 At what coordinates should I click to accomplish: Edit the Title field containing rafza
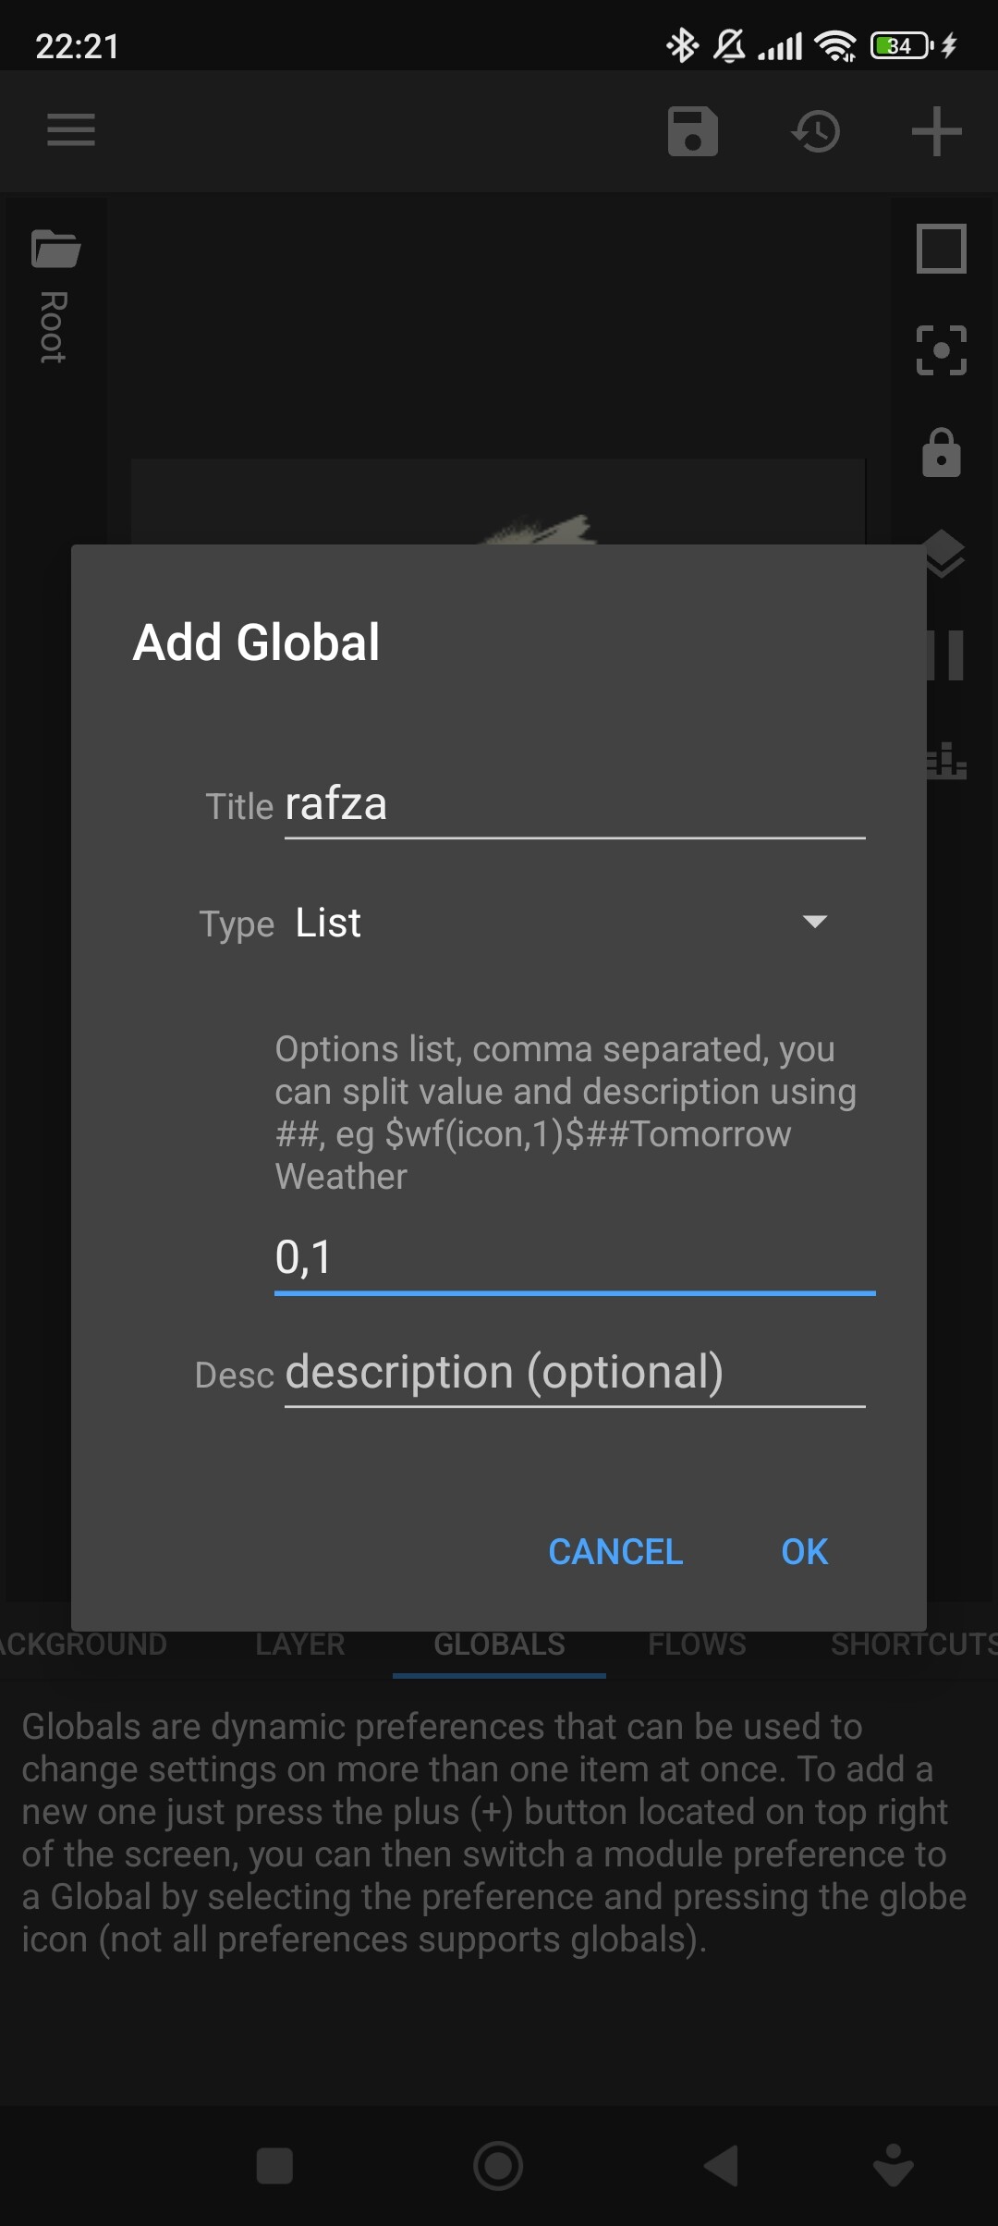[573, 804]
